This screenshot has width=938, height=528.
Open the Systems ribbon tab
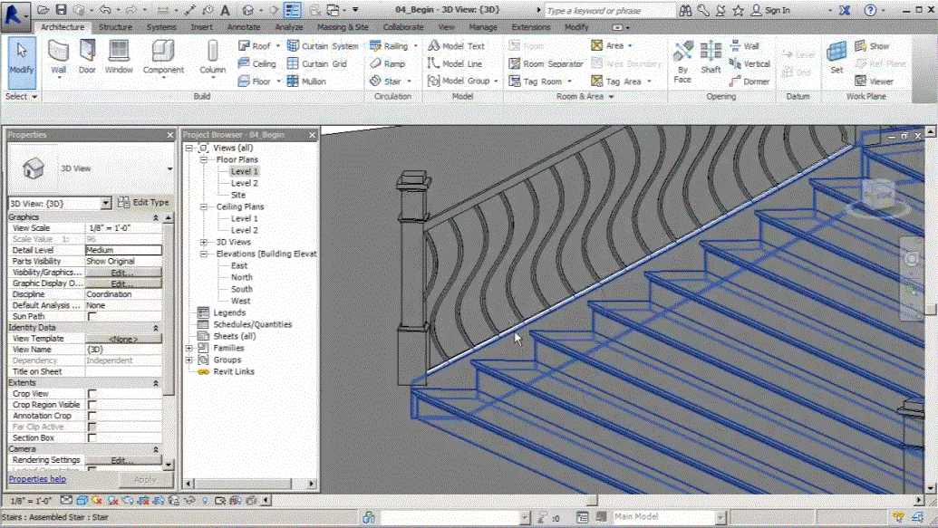[x=161, y=27]
